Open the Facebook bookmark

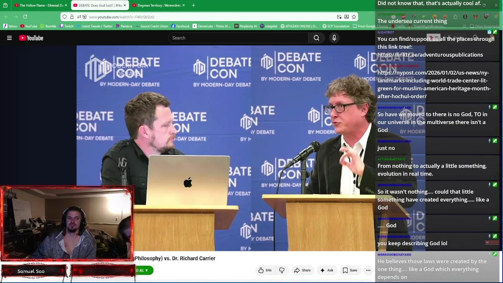[180, 26]
